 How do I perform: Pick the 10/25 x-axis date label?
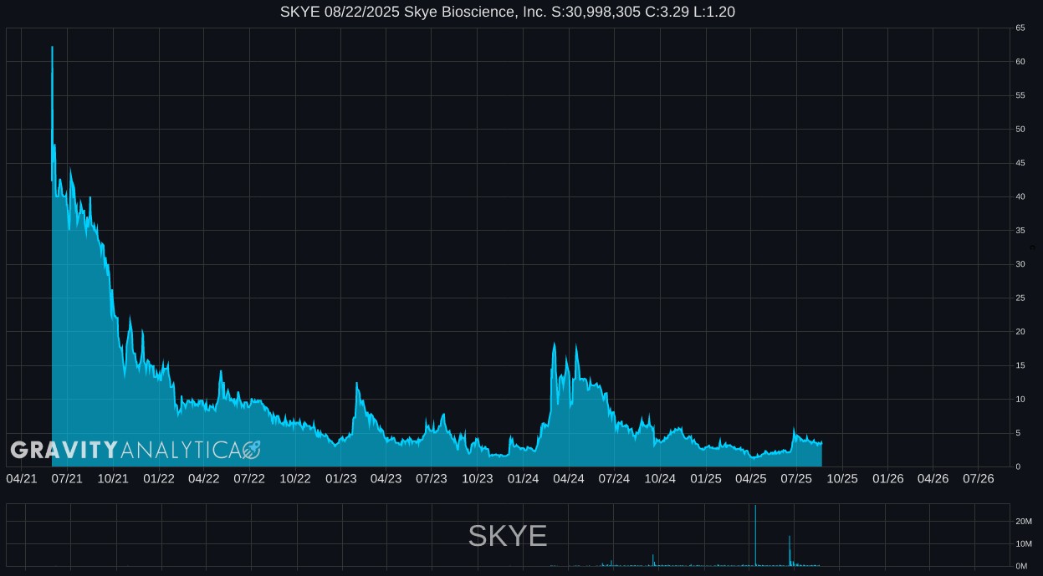[x=842, y=478]
